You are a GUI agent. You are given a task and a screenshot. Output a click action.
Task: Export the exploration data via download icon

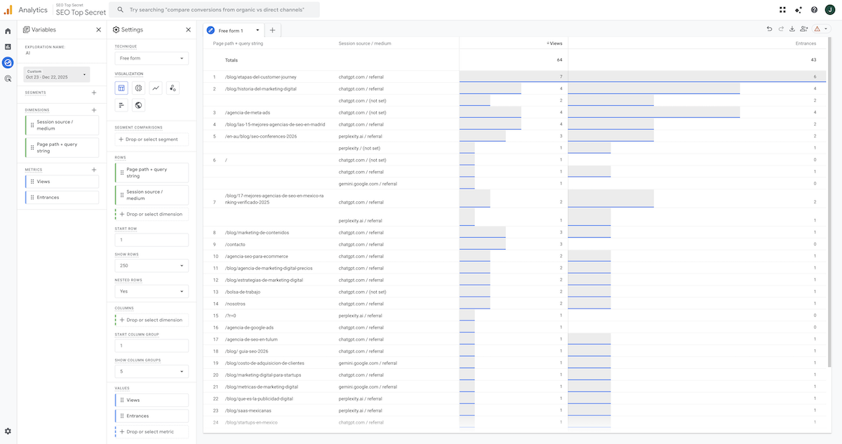coord(793,29)
